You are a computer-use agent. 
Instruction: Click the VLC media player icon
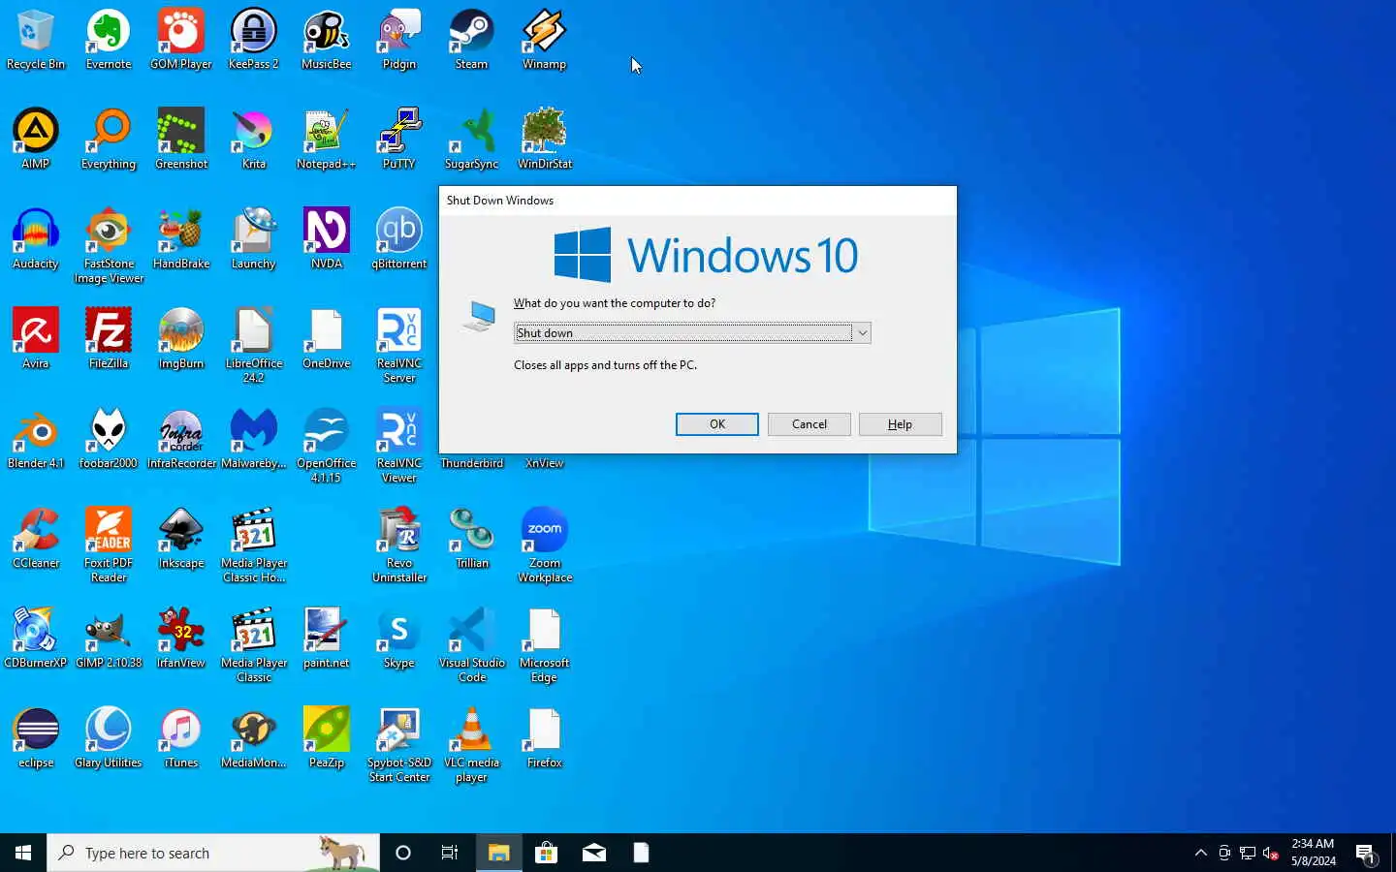(x=472, y=745)
